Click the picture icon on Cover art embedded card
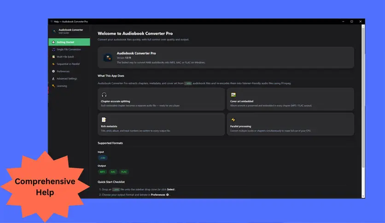385x223 pixels. (x=233, y=94)
